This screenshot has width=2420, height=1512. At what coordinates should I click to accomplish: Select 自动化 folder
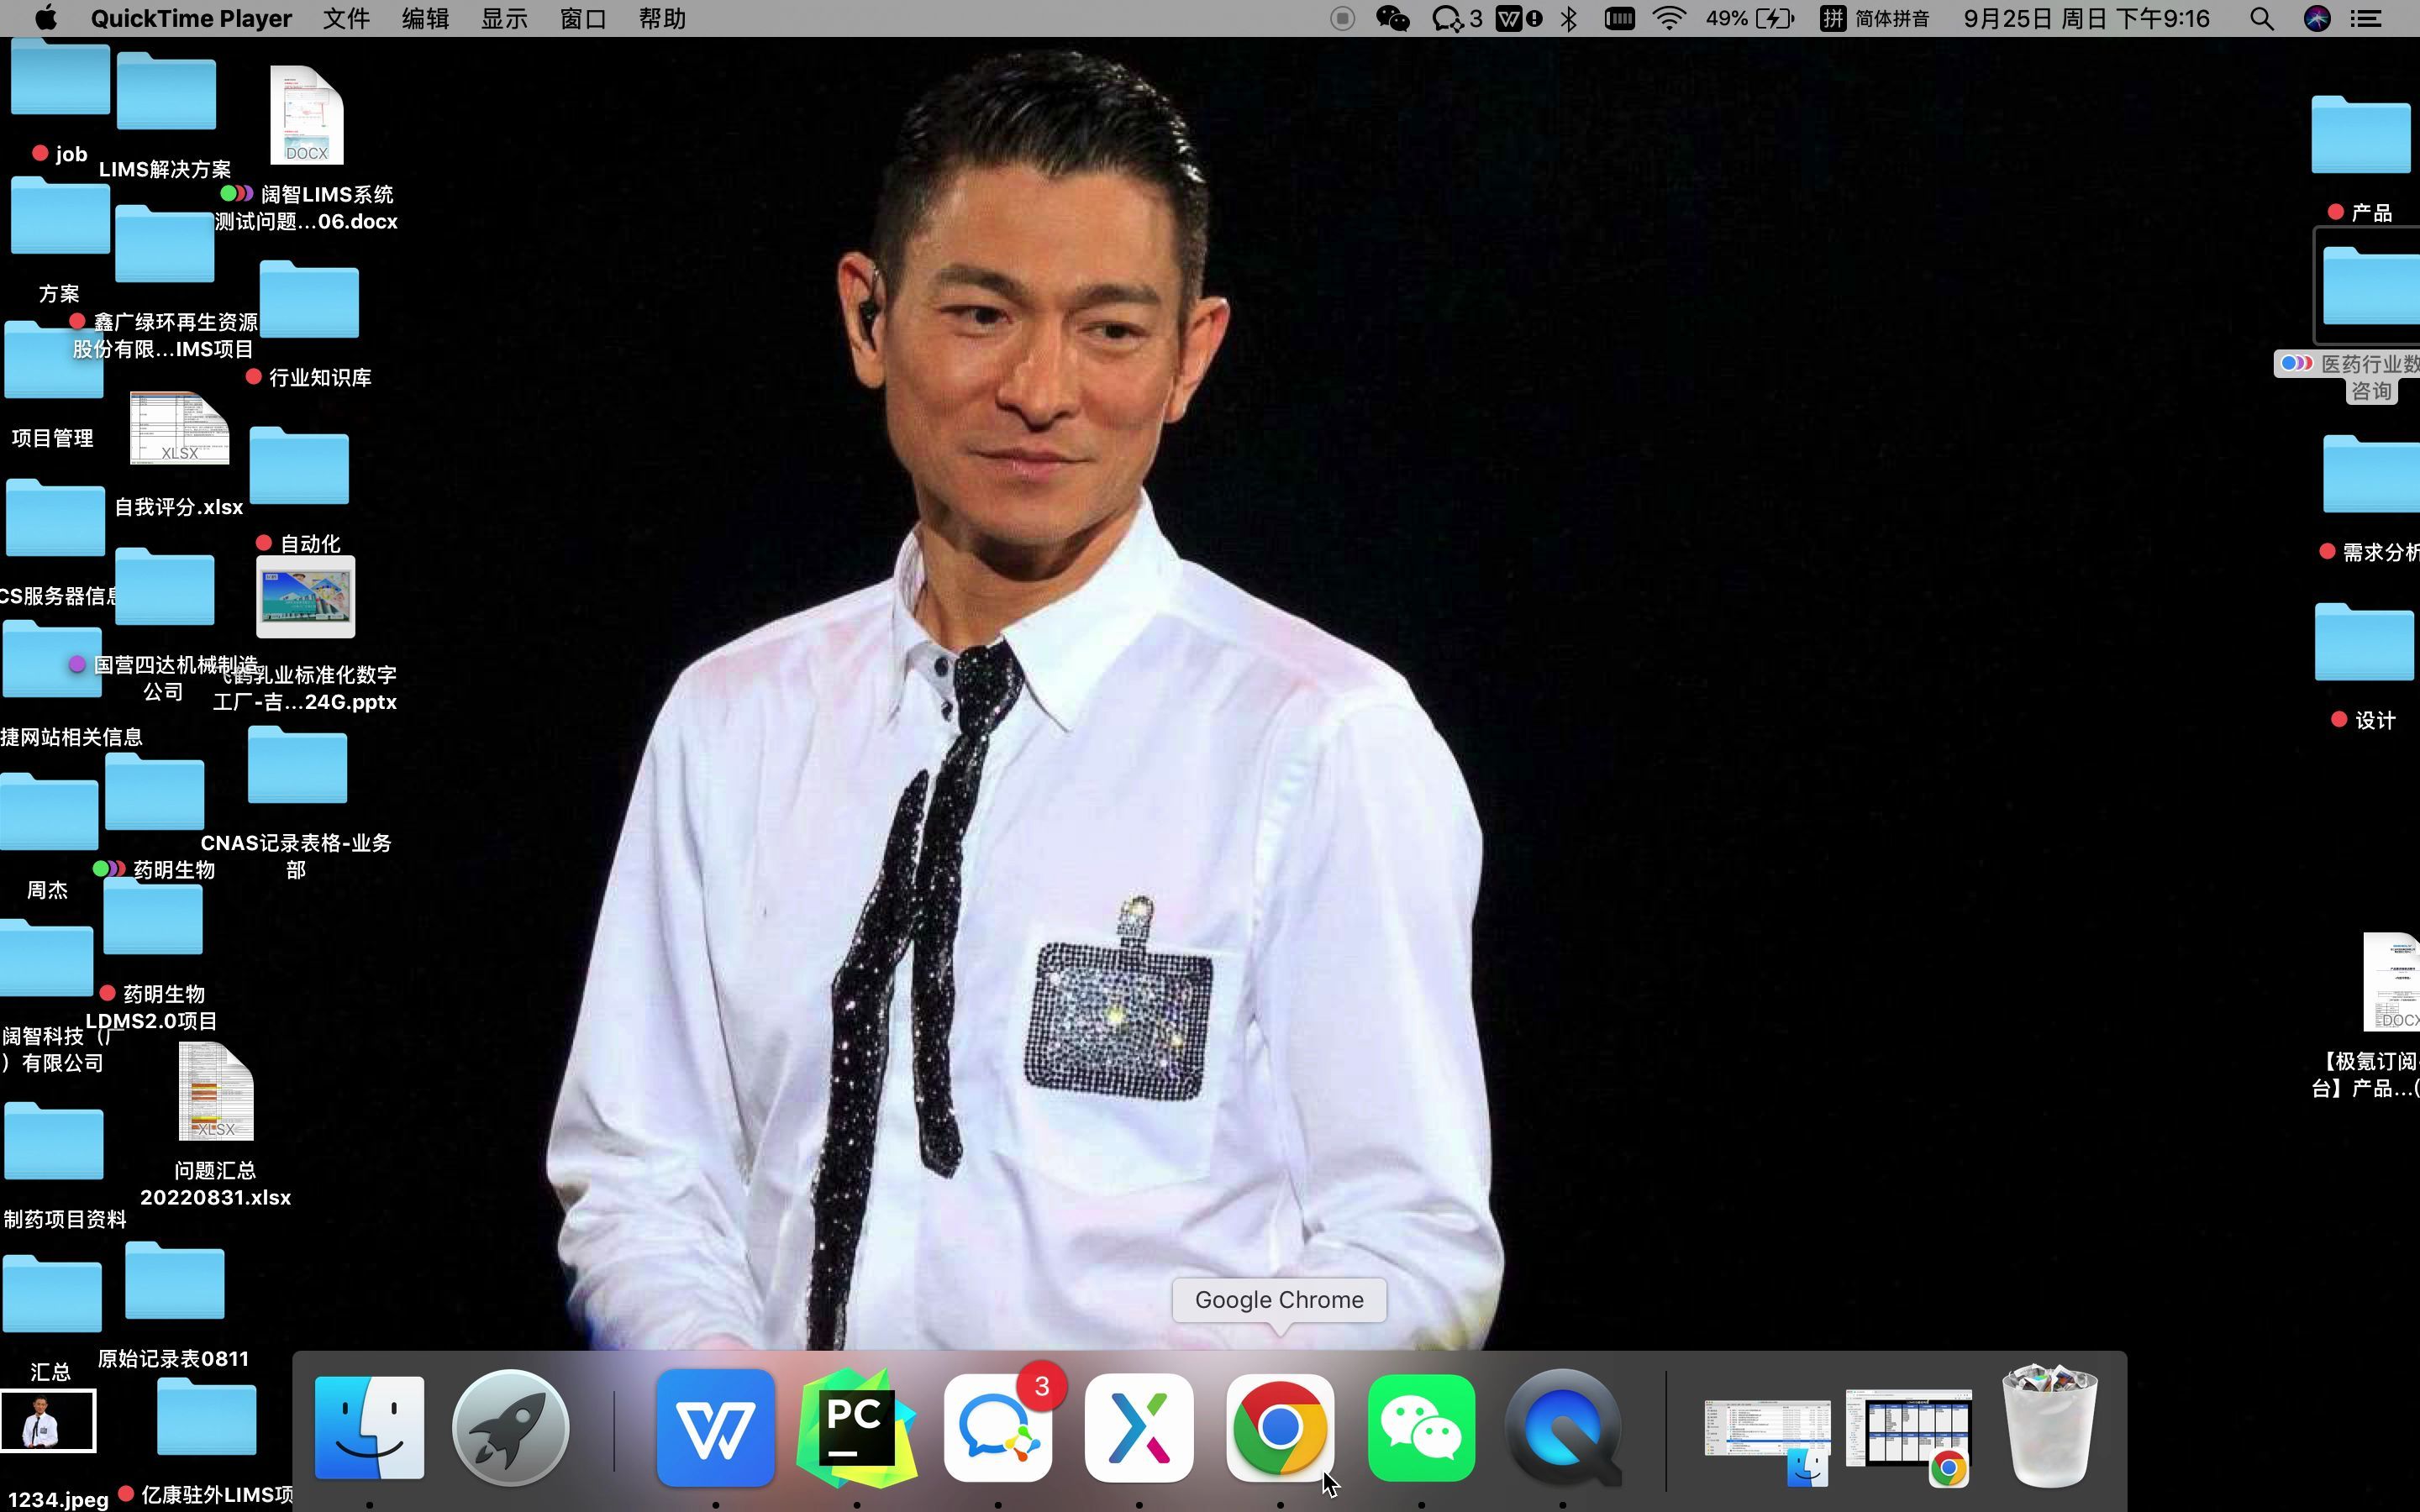point(299,465)
